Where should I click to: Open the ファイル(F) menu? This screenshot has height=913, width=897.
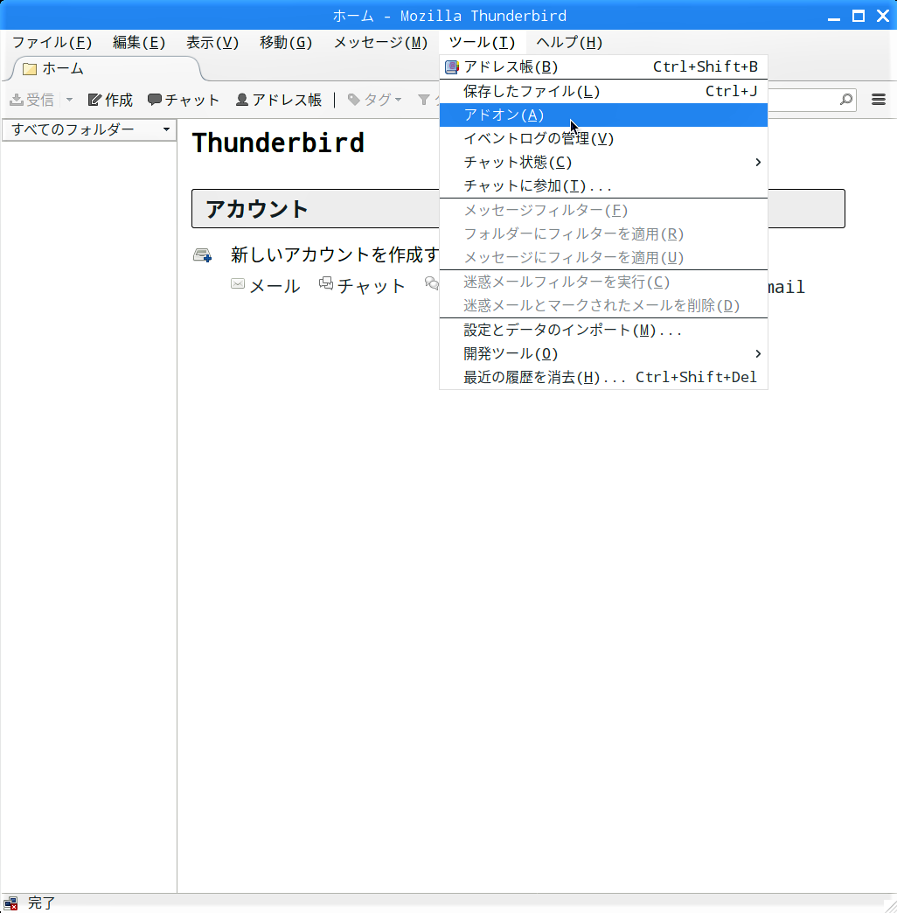pyautogui.click(x=52, y=43)
